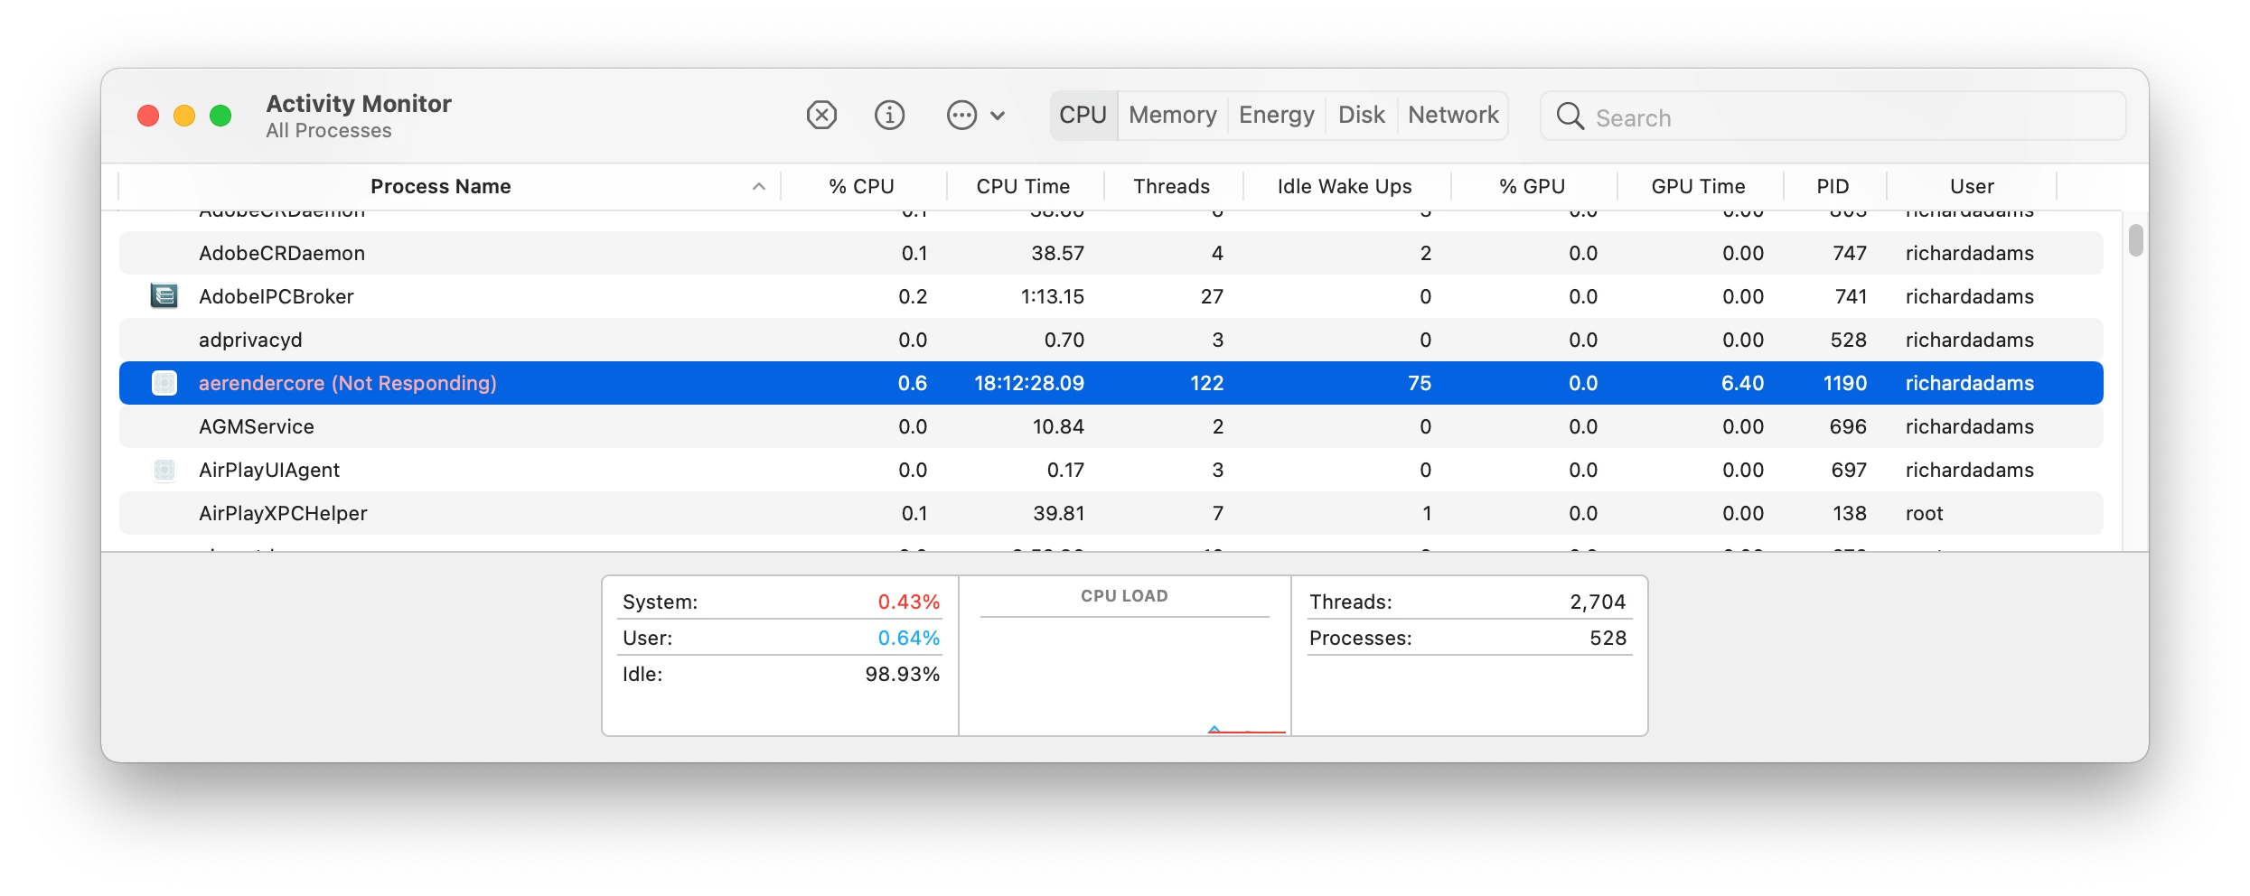Click the vertical scrollbar thumb
This screenshot has height=896, width=2250.
pyautogui.click(x=2135, y=240)
